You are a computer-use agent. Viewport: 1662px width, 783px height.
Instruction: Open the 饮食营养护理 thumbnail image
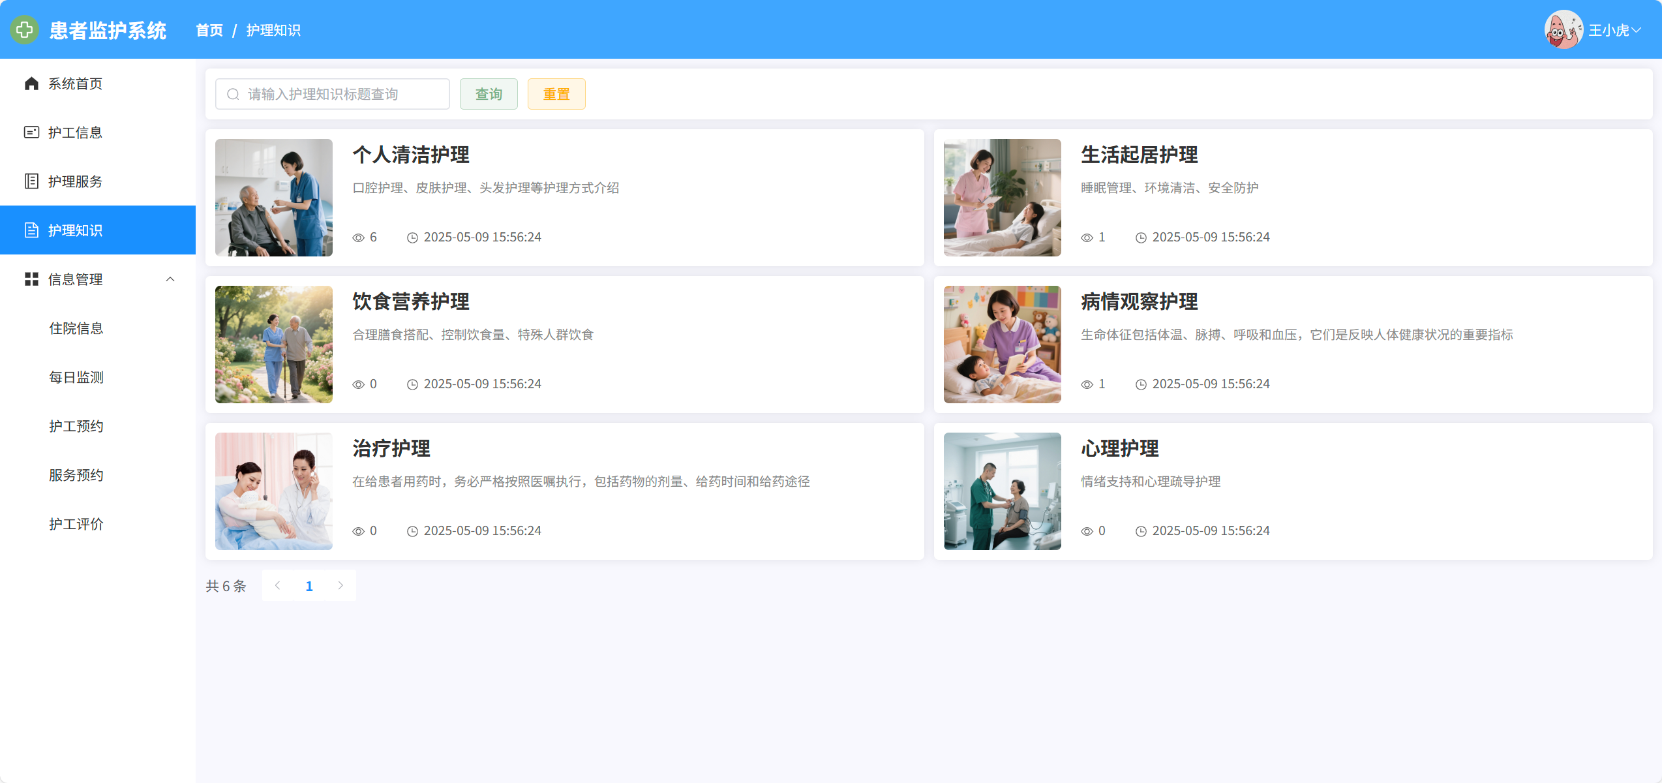(274, 345)
